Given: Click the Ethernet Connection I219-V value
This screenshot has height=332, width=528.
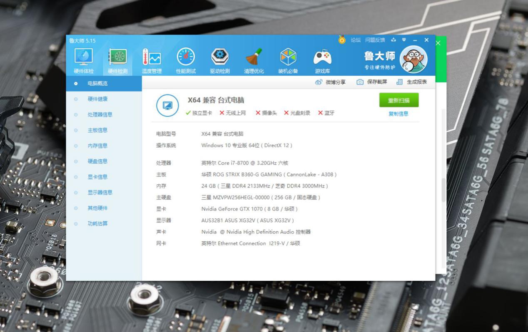Looking at the screenshot, I should 251,243.
